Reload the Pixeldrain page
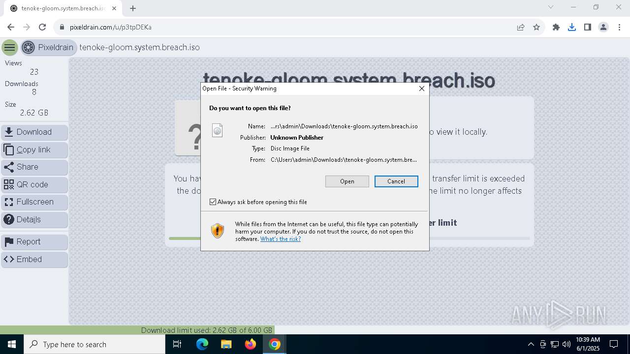 [x=42, y=27]
